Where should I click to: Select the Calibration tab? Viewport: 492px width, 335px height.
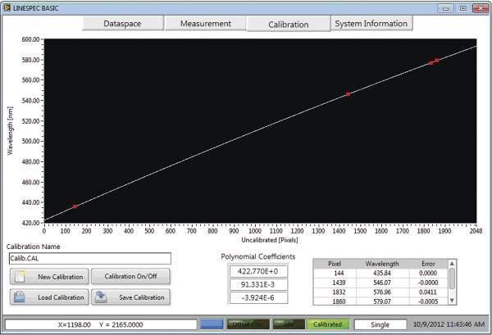(x=288, y=24)
